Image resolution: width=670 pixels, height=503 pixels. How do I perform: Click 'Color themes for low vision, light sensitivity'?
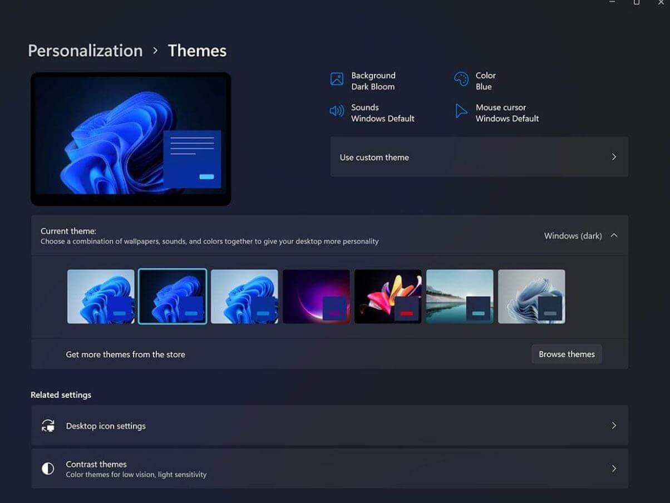(136, 475)
